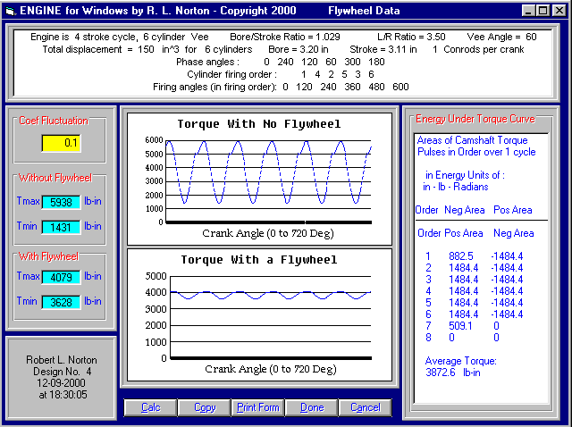Minimize the Flywheel Data window
Image resolution: width=572 pixels, height=427 pixels.
coord(528,10)
